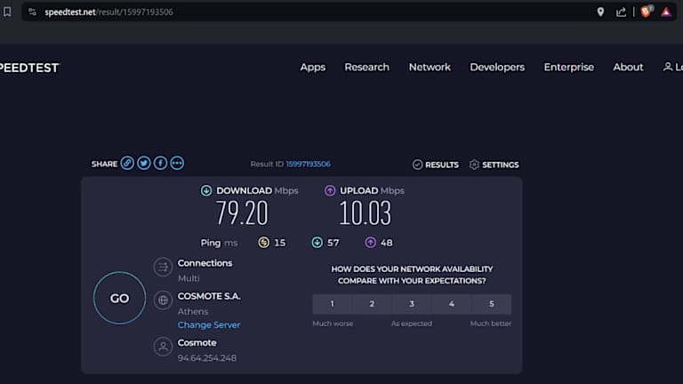Click the share page icon in address bar
Screen dimensions: 683x384
(622, 12)
